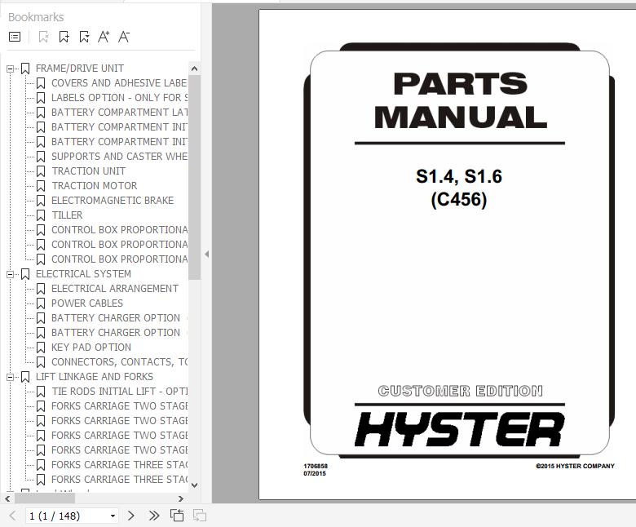This screenshot has height=527, width=636.
Task: Go to the previous page arrow
Action: tap(12, 516)
